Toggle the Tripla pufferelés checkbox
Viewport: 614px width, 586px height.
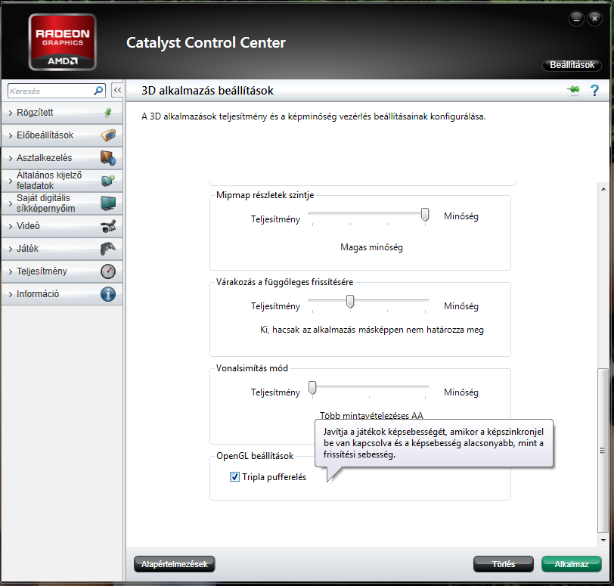pyautogui.click(x=234, y=477)
